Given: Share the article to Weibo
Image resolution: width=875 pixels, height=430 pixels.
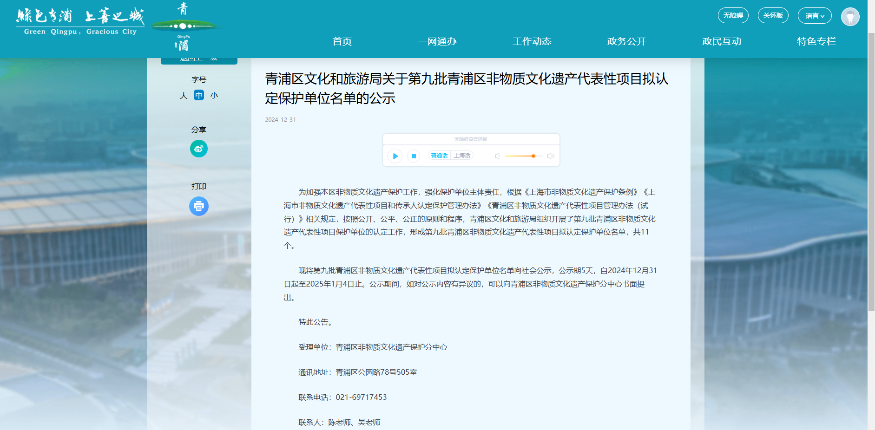Looking at the screenshot, I should [199, 149].
